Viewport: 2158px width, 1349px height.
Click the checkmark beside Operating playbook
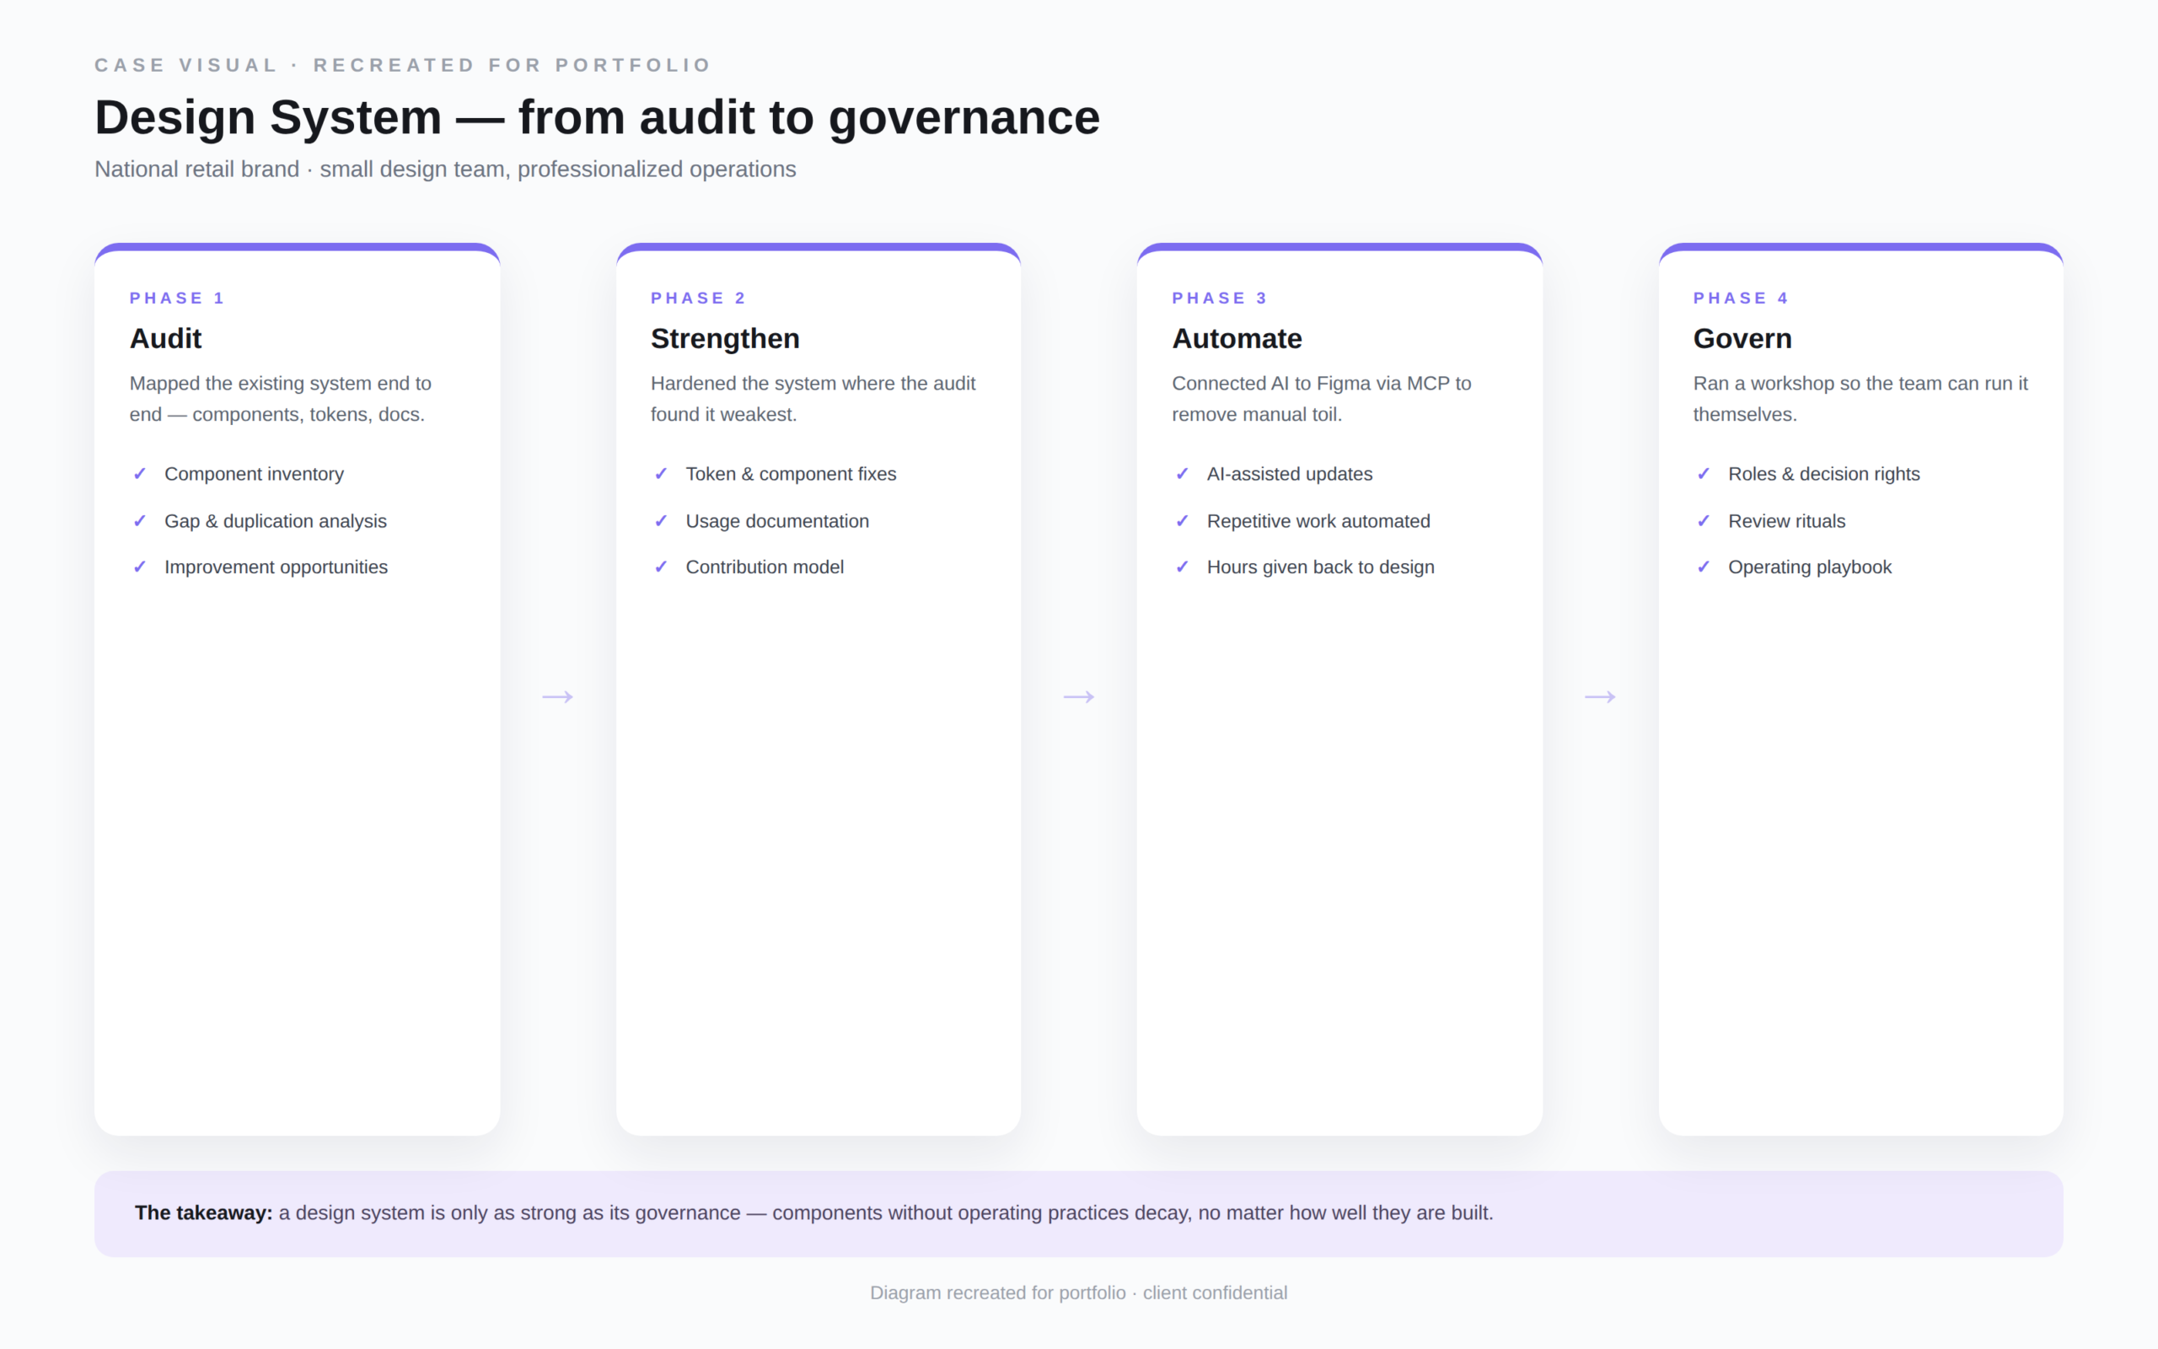click(1703, 567)
